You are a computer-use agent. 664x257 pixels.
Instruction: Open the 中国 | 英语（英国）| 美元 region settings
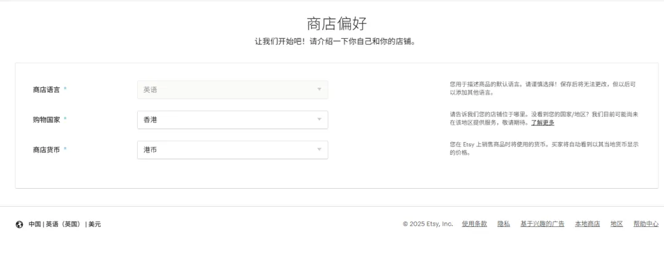point(65,224)
